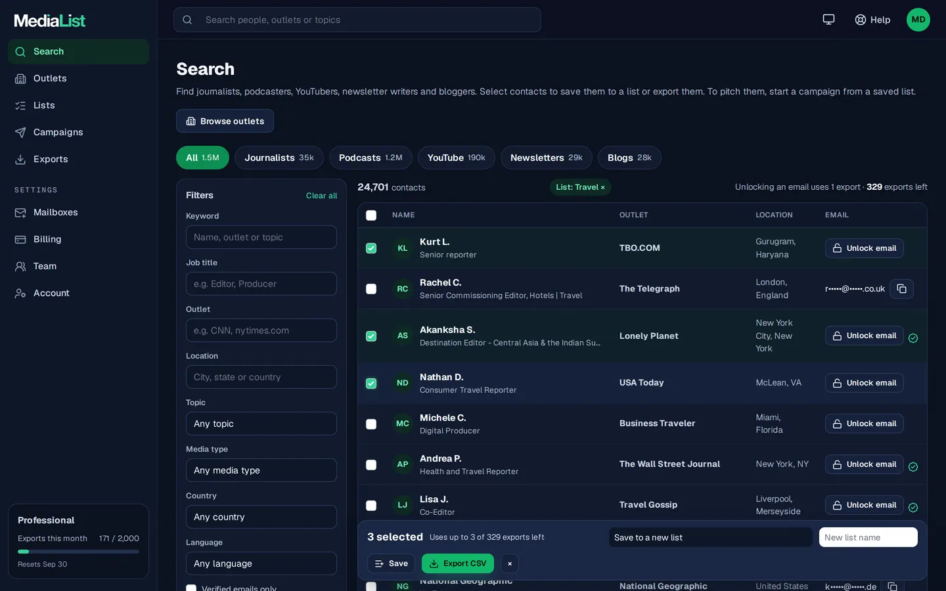Switch to the Podcasts tab

(x=371, y=158)
